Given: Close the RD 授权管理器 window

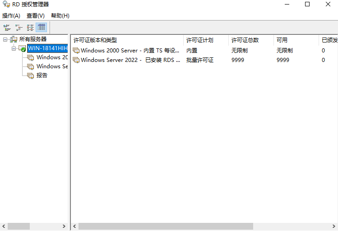Looking at the screenshot, I should click(x=328, y=4).
